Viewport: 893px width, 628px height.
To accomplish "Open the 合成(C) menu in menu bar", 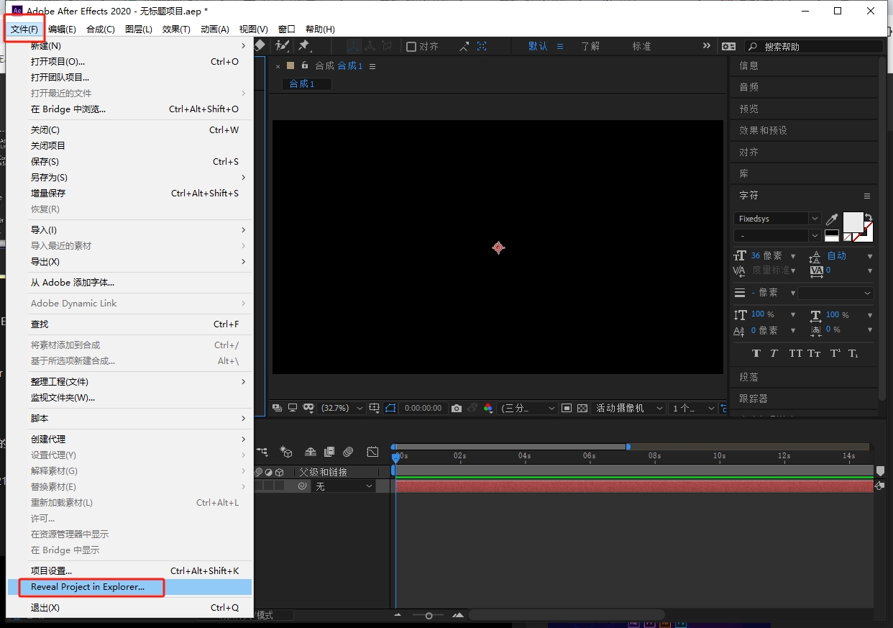I will pyautogui.click(x=100, y=29).
